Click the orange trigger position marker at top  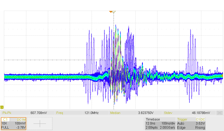pos(111,11)
